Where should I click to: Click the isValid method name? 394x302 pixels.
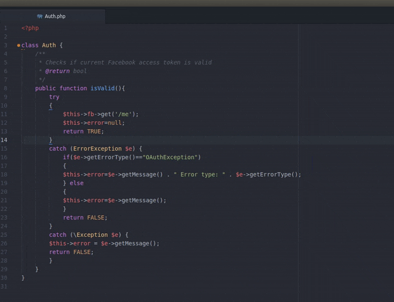103,89
